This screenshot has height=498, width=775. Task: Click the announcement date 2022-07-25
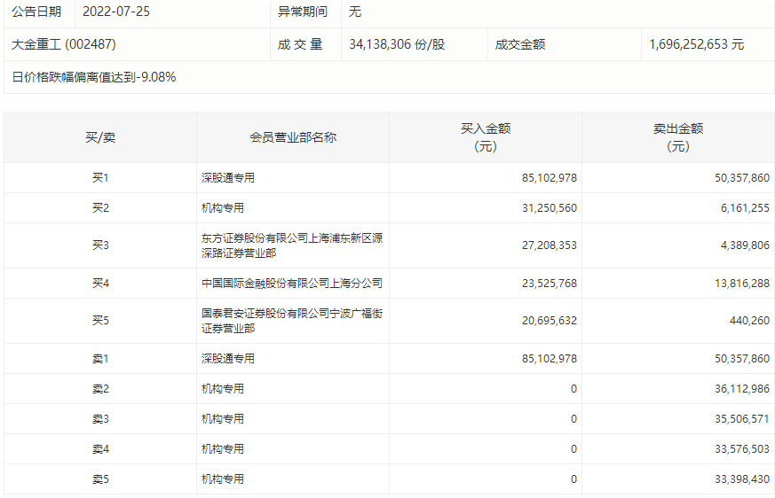click(114, 12)
